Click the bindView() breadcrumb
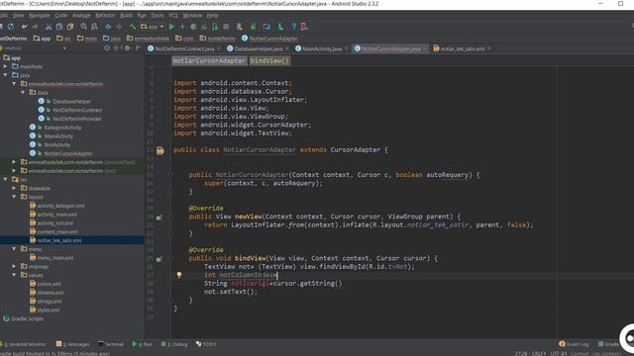 click(x=269, y=61)
